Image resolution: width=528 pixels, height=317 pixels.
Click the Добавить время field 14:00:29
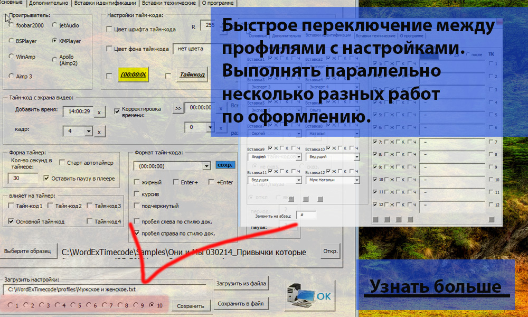click(x=78, y=111)
